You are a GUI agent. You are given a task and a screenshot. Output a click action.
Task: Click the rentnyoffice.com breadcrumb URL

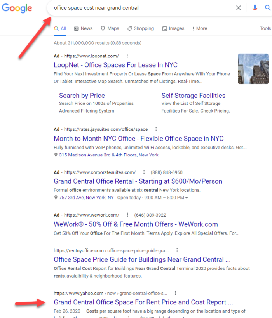111,251
